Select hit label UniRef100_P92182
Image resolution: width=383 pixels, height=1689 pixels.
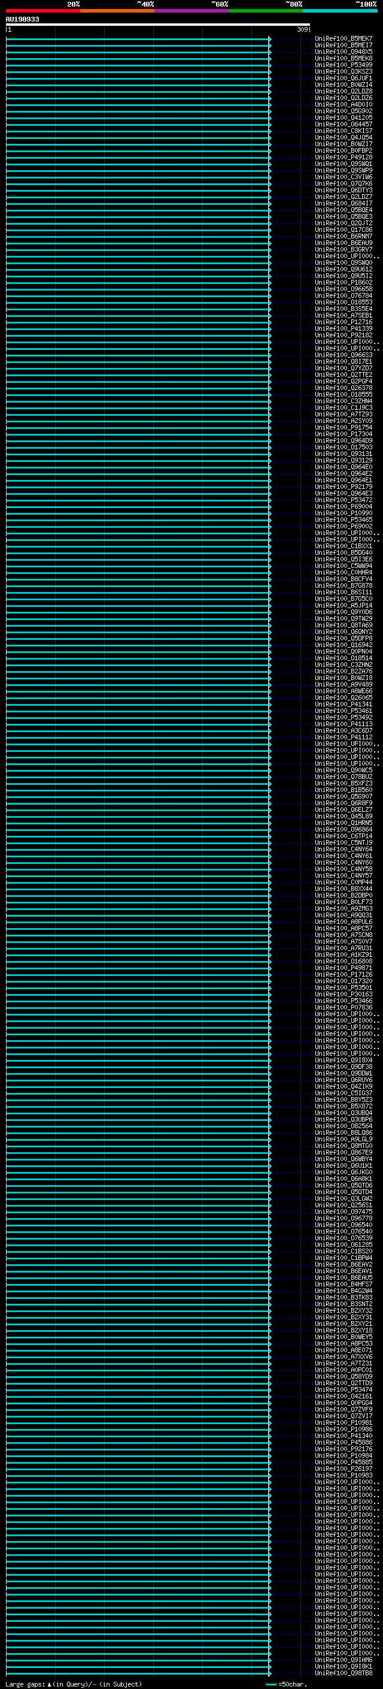(x=344, y=335)
